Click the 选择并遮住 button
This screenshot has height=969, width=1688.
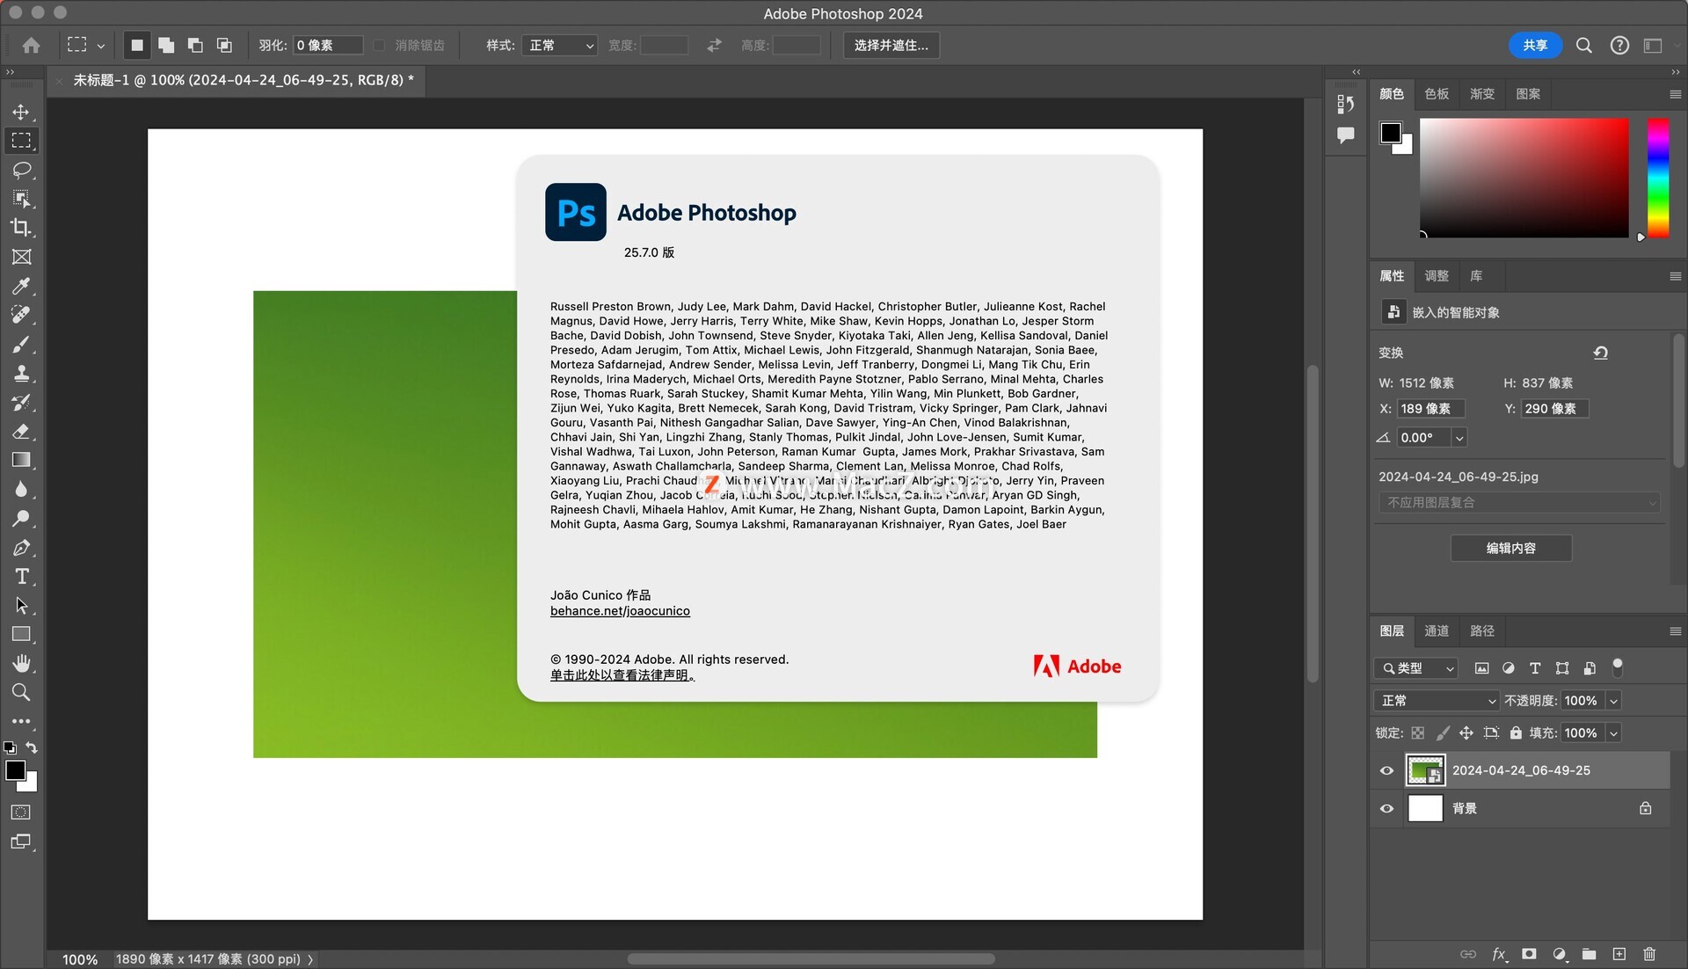891,45
